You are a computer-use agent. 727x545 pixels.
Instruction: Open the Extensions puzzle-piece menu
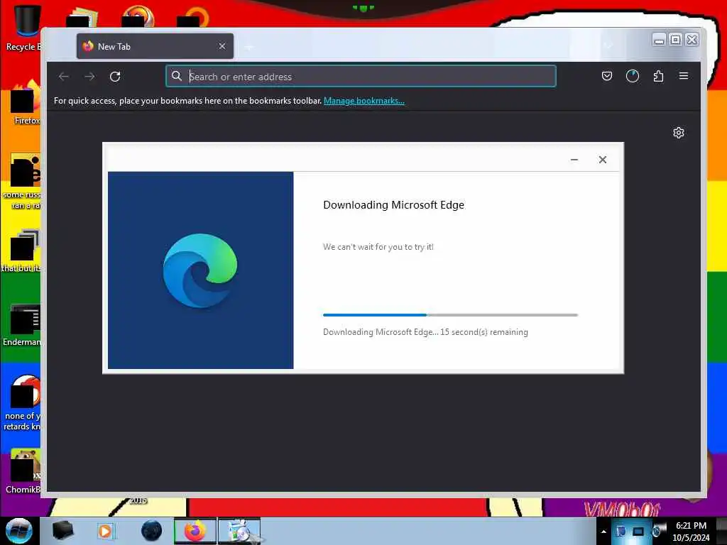658,76
